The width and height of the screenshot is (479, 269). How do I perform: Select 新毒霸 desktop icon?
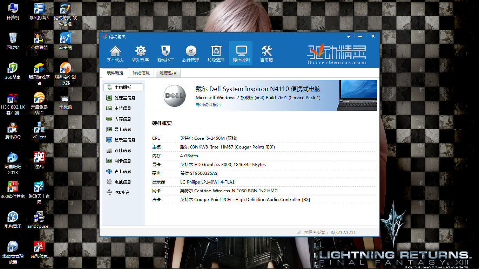pos(66,41)
